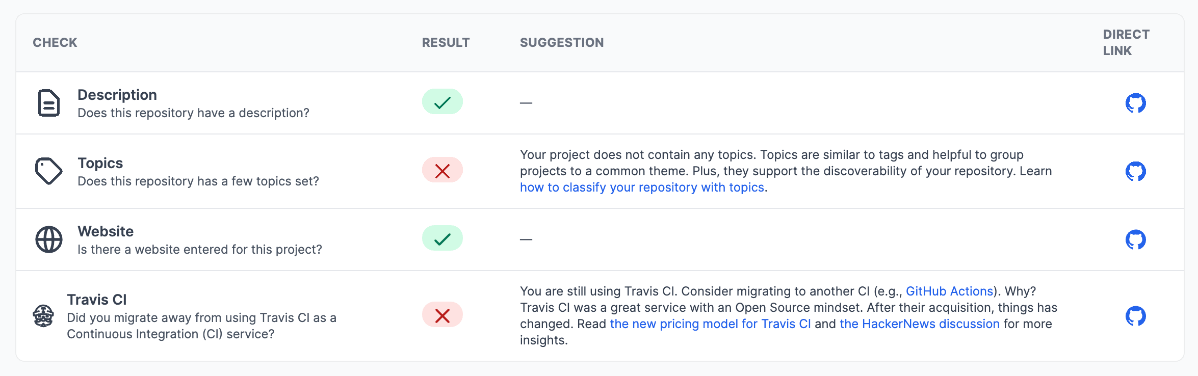Open the GitHub Actions link

[949, 291]
